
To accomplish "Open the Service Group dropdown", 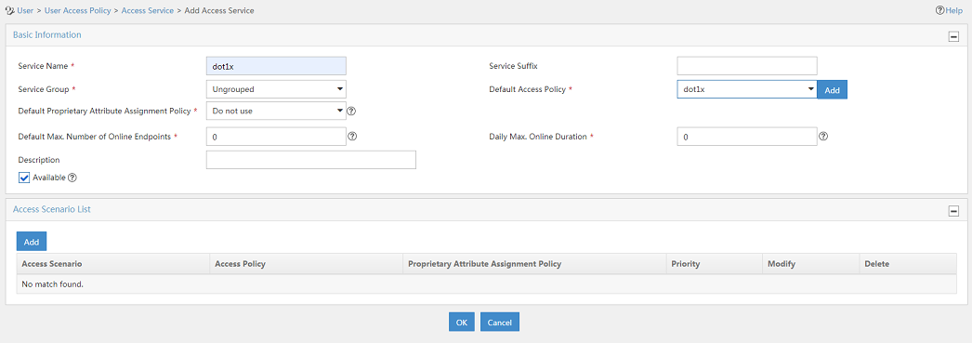I will (276, 89).
